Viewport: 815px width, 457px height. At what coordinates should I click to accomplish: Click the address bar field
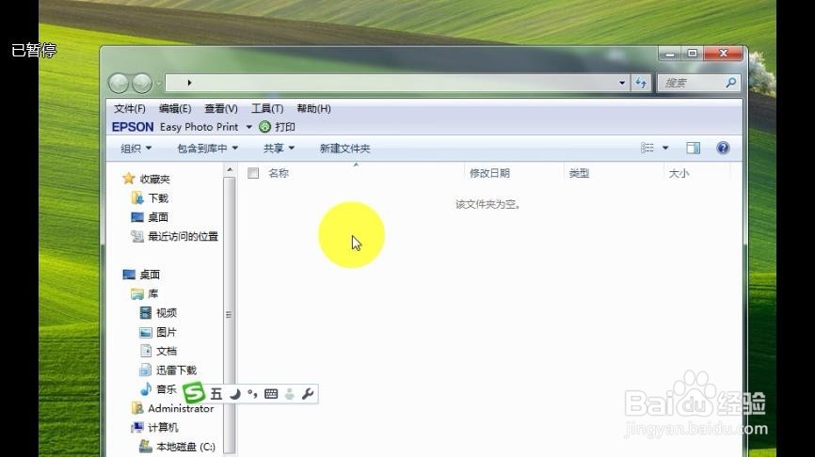(x=398, y=83)
